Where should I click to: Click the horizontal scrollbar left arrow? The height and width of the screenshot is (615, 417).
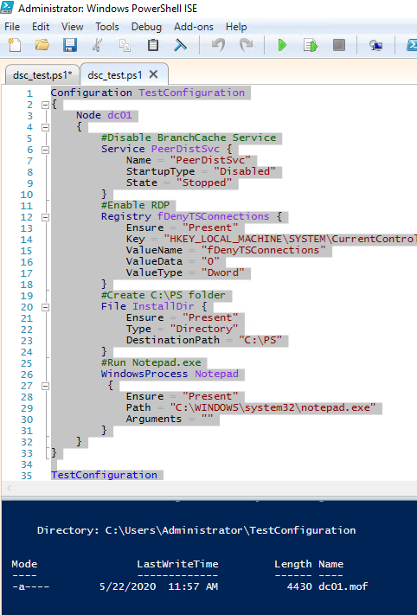coord(10,489)
